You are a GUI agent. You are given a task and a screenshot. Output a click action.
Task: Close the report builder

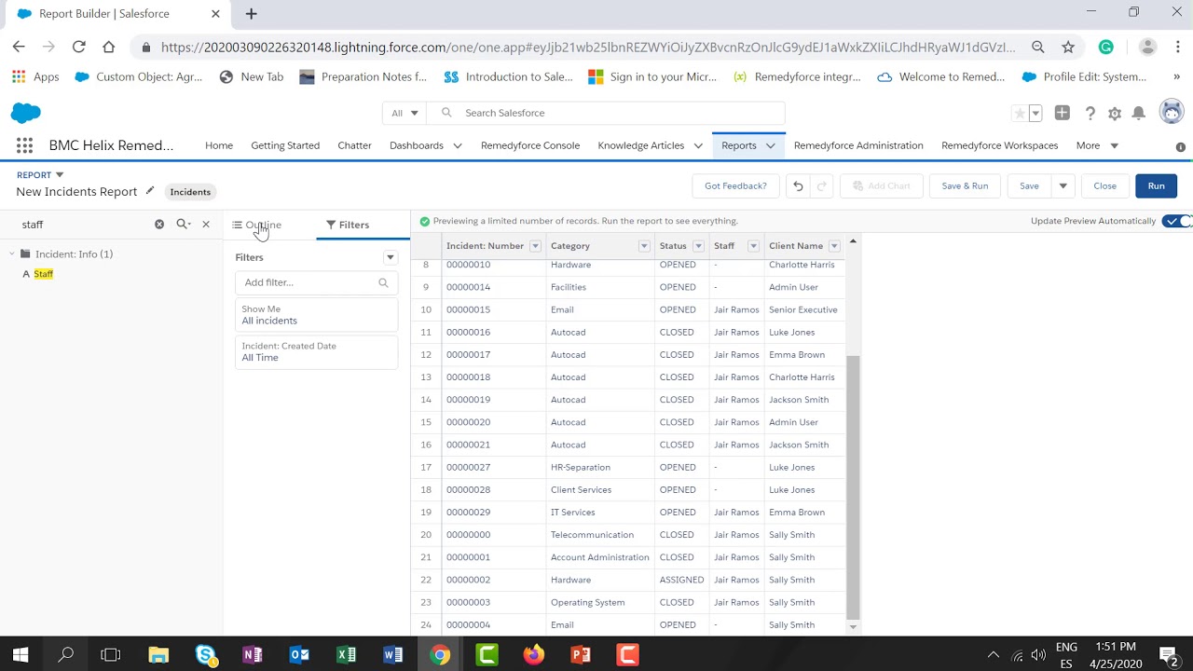tap(1104, 186)
